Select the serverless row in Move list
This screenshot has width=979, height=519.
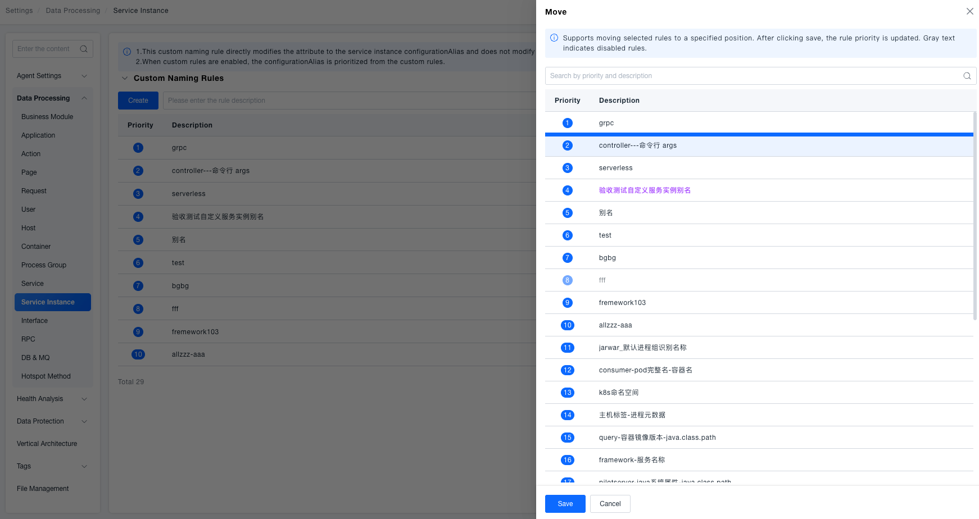point(759,168)
